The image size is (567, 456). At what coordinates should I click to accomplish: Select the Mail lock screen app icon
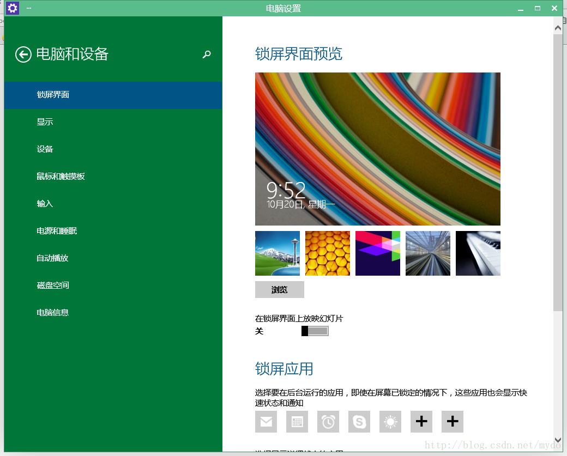coord(266,421)
